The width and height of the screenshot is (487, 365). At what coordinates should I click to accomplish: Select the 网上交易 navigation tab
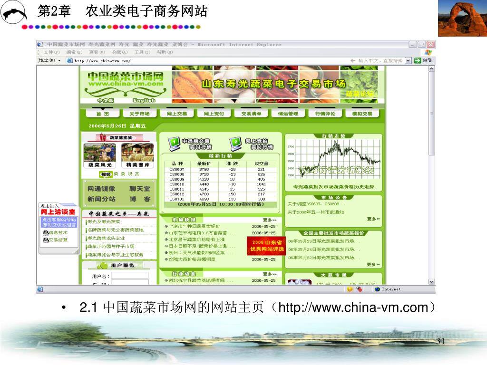click(177, 114)
